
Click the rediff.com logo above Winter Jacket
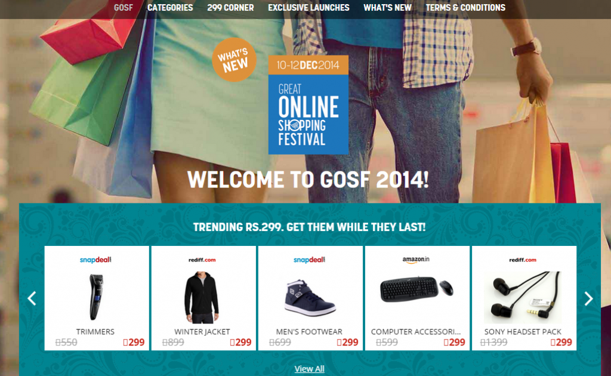click(202, 260)
